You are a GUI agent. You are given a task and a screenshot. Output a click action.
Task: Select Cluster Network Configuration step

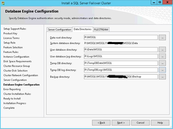(21, 75)
